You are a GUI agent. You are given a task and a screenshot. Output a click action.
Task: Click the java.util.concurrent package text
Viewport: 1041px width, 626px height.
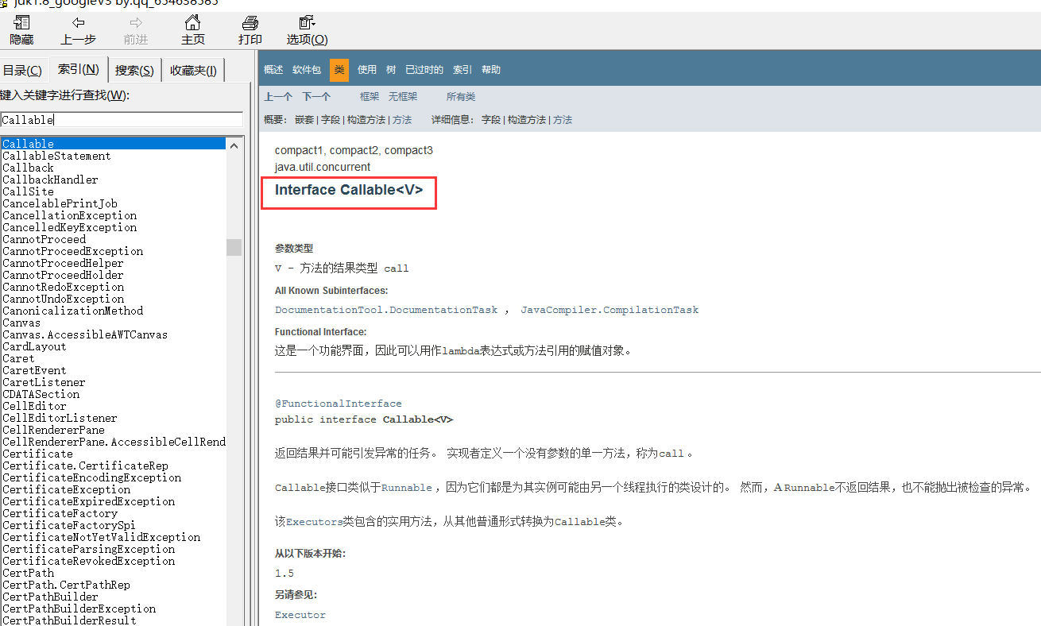pyautogui.click(x=323, y=167)
